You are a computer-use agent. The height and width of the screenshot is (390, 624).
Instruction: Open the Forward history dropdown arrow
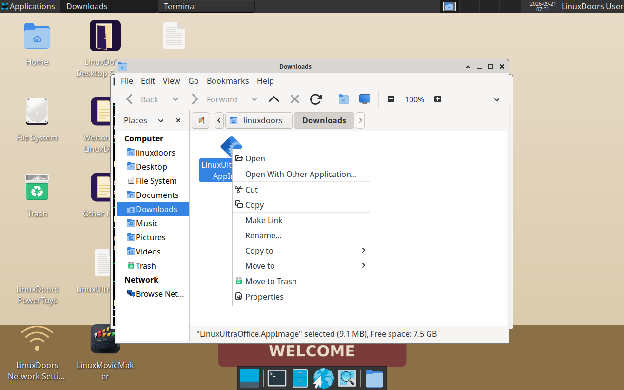click(254, 99)
